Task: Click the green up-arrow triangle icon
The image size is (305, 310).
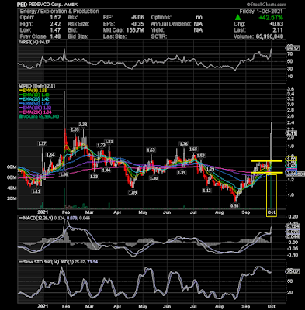Action: [x=238, y=18]
